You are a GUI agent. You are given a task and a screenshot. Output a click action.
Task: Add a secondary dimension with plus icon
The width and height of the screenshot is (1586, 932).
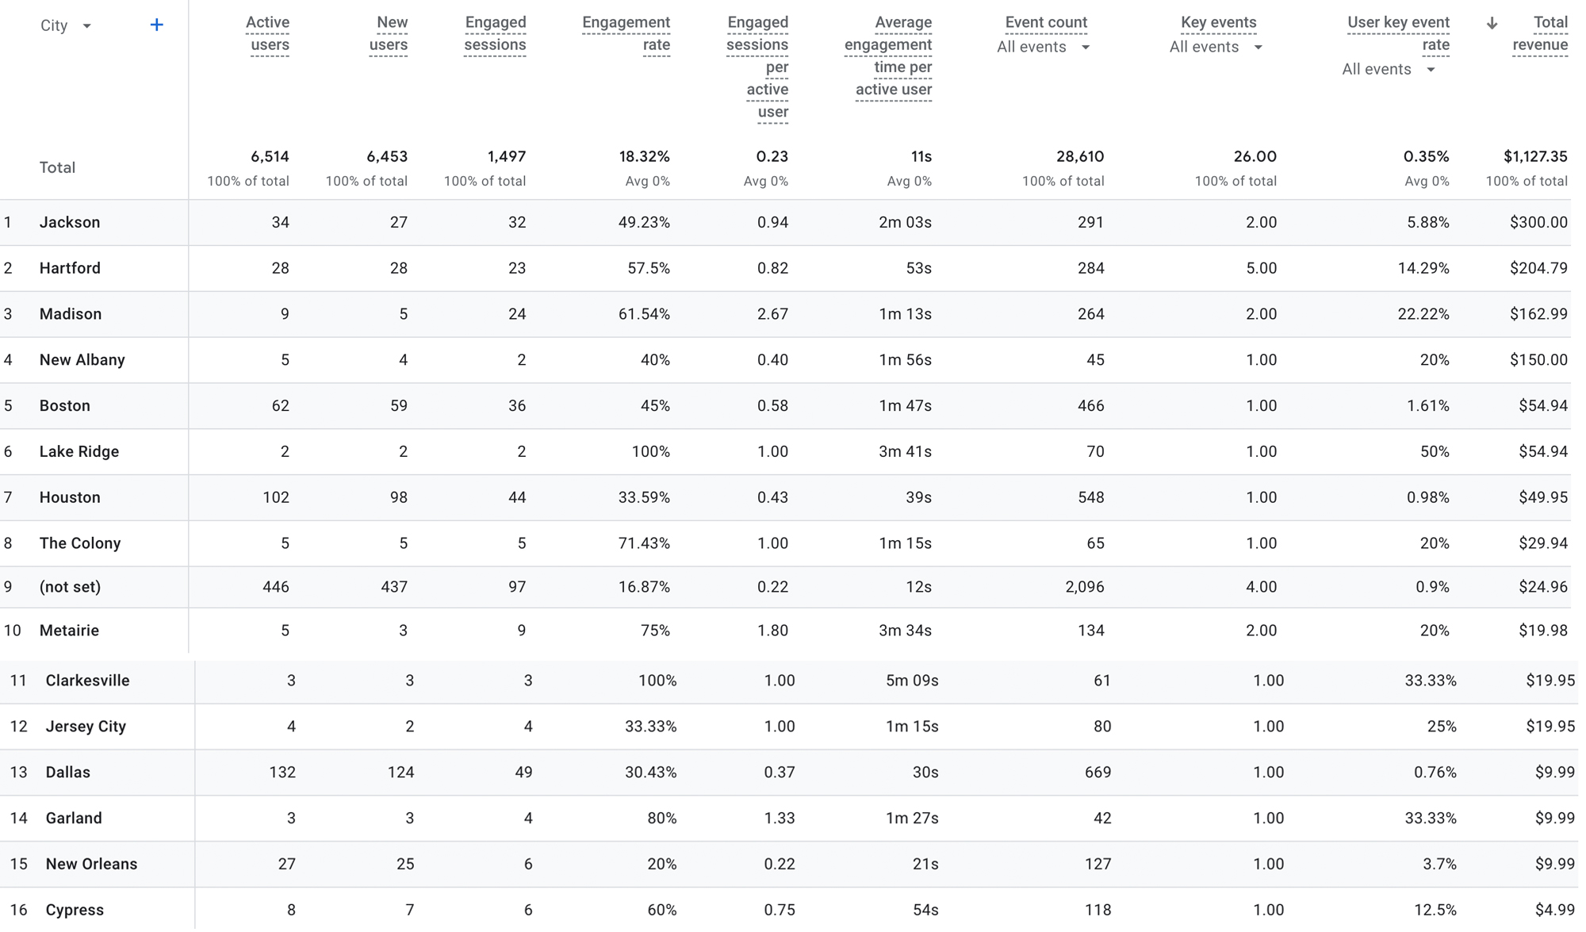pos(156,25)
